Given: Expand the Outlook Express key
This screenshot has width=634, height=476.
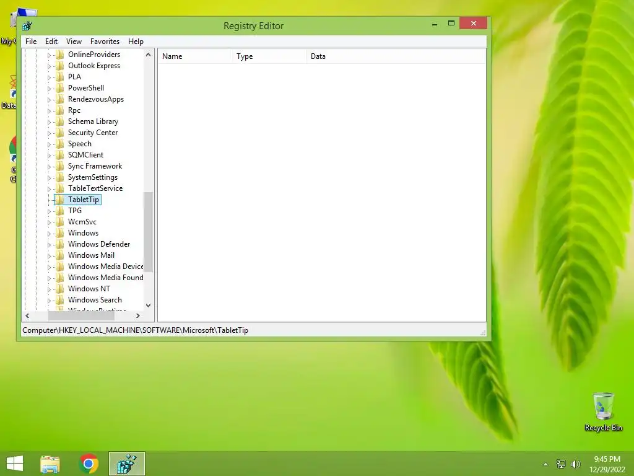Looking at the screenshot, I should coord(49,66).
